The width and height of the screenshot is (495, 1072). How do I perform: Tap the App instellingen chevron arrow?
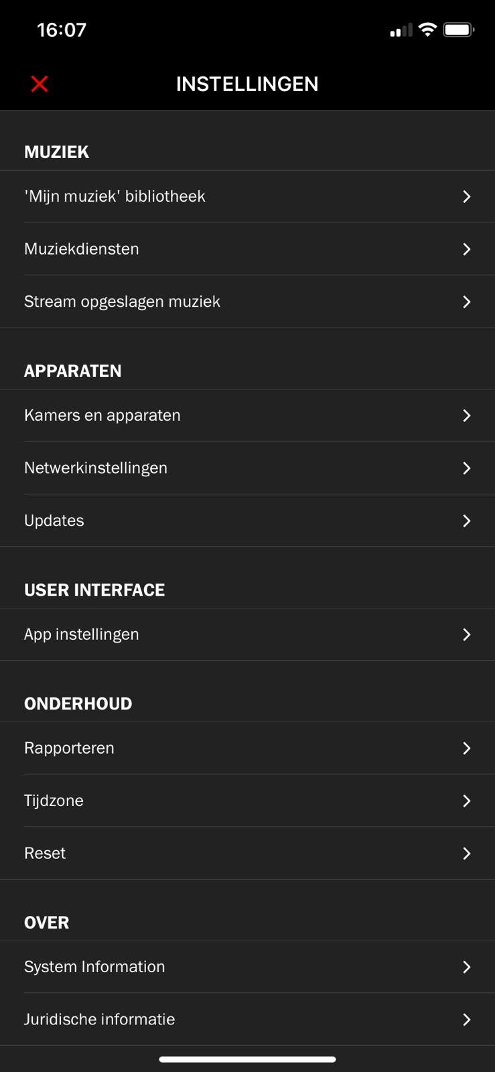[467, 634]
